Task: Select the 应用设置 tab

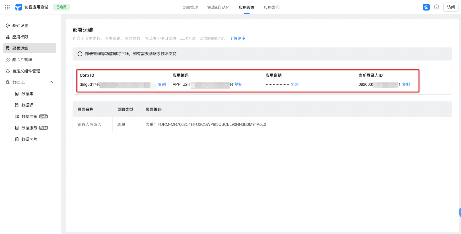Action: coord(247,7)
